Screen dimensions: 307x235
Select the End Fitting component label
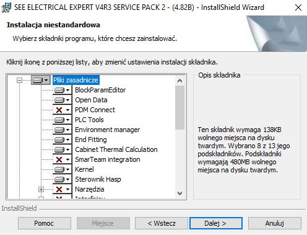[x=91, y=140]
